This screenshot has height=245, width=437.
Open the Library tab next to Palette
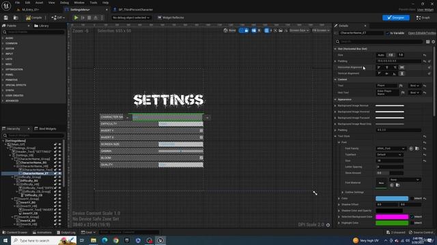click(42, 26)
